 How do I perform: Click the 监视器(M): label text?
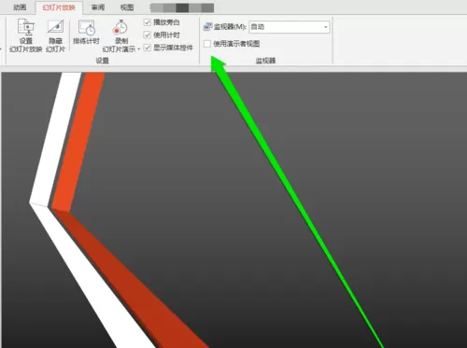pyautogui.click(x=230, y=27)
